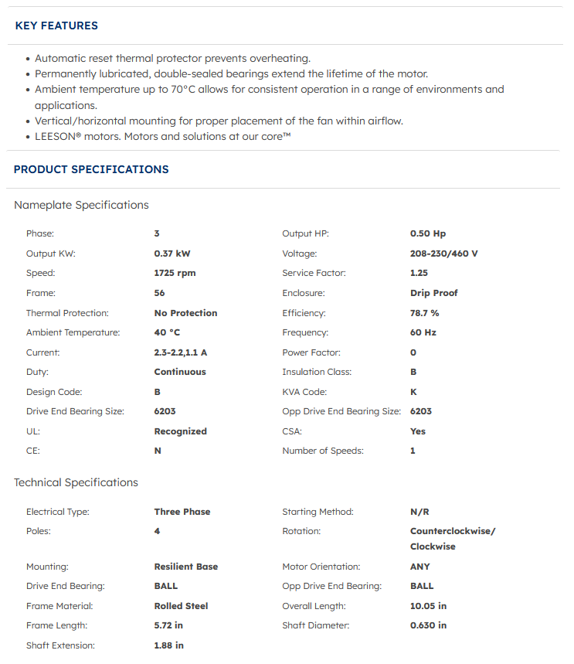Click the Nameplate Specifications subheading

coord(81,205)
